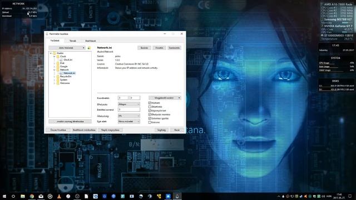
Task: Toggle the Képernyőn tart checkbox
Action: pos(150,111)
